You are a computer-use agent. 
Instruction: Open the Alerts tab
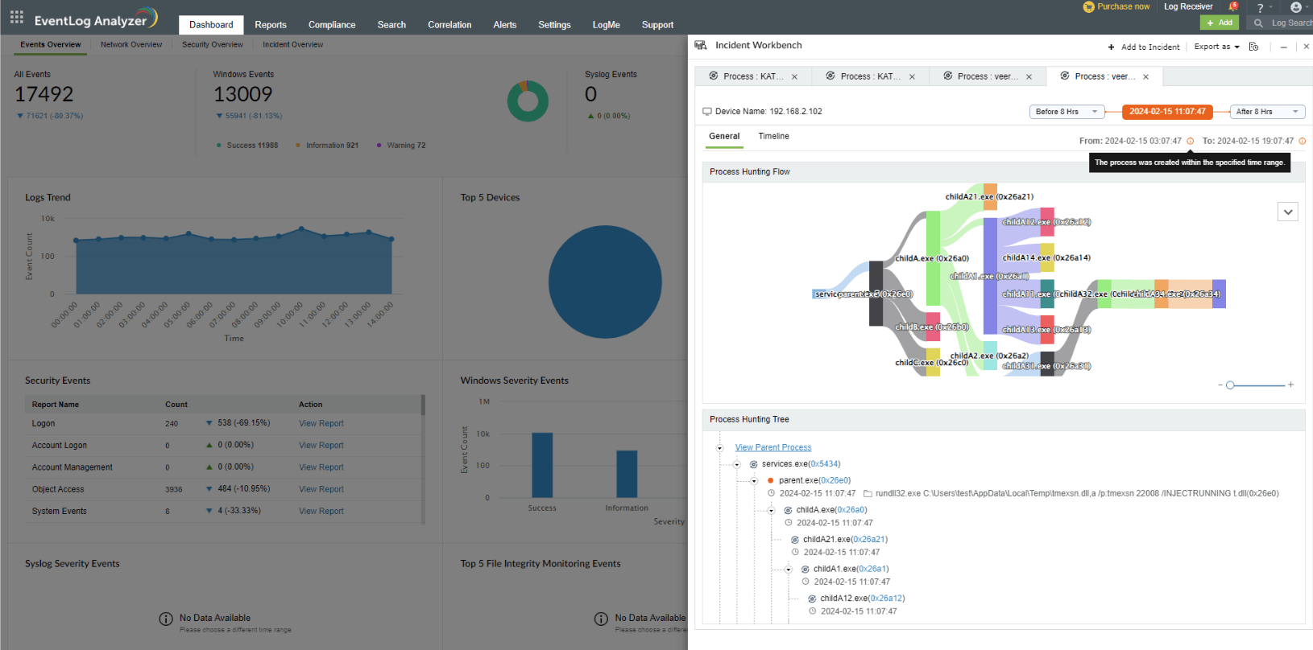[505, 25]
